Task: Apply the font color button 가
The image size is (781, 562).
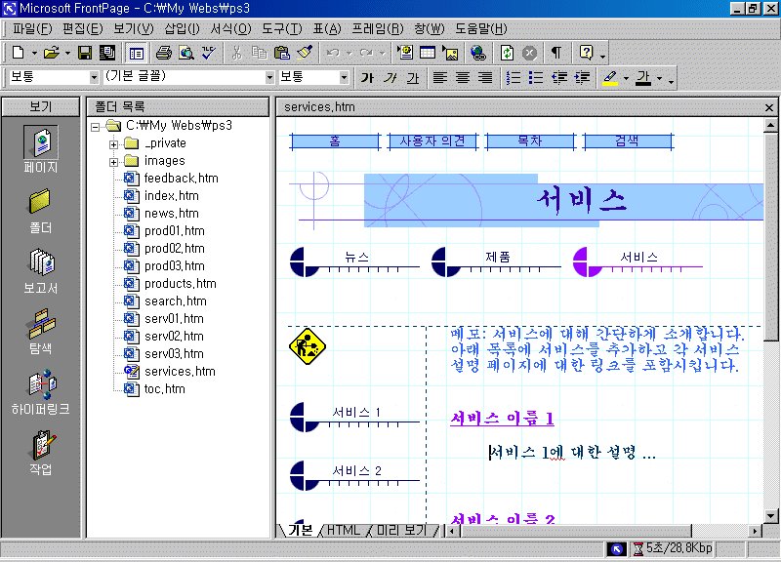Action: click(x=643, y=78)
